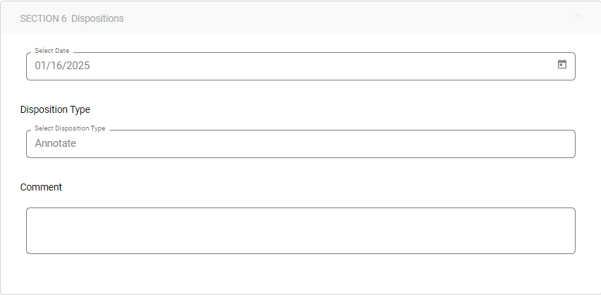
Task: Click inside the Comment text box
Action: [x=300, y=230]
